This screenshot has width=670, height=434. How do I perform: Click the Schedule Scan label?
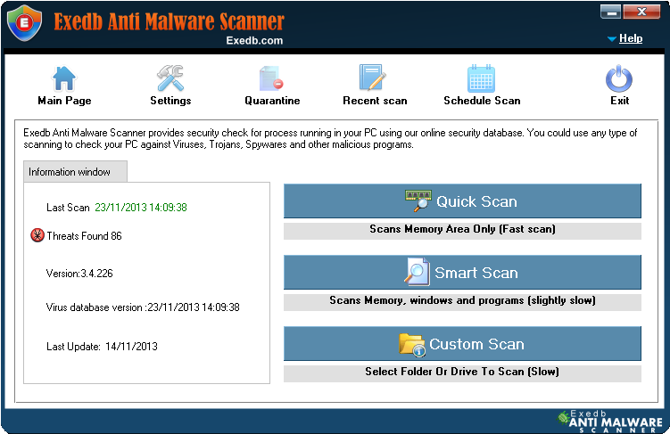click(x=482, y=101)
